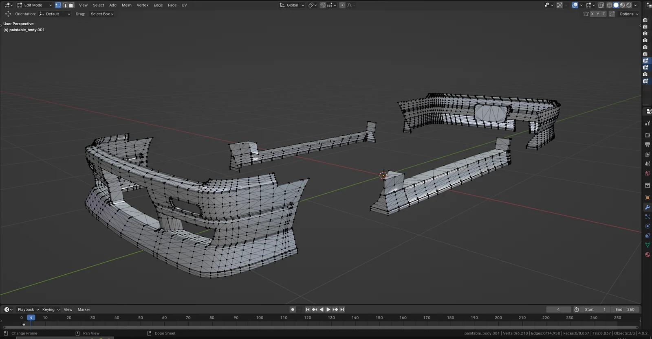Image resolution: width=652 pixels, height=339 pixels.
Task: Click the active tool icon beside Orientation
Action: click(8, 14)
